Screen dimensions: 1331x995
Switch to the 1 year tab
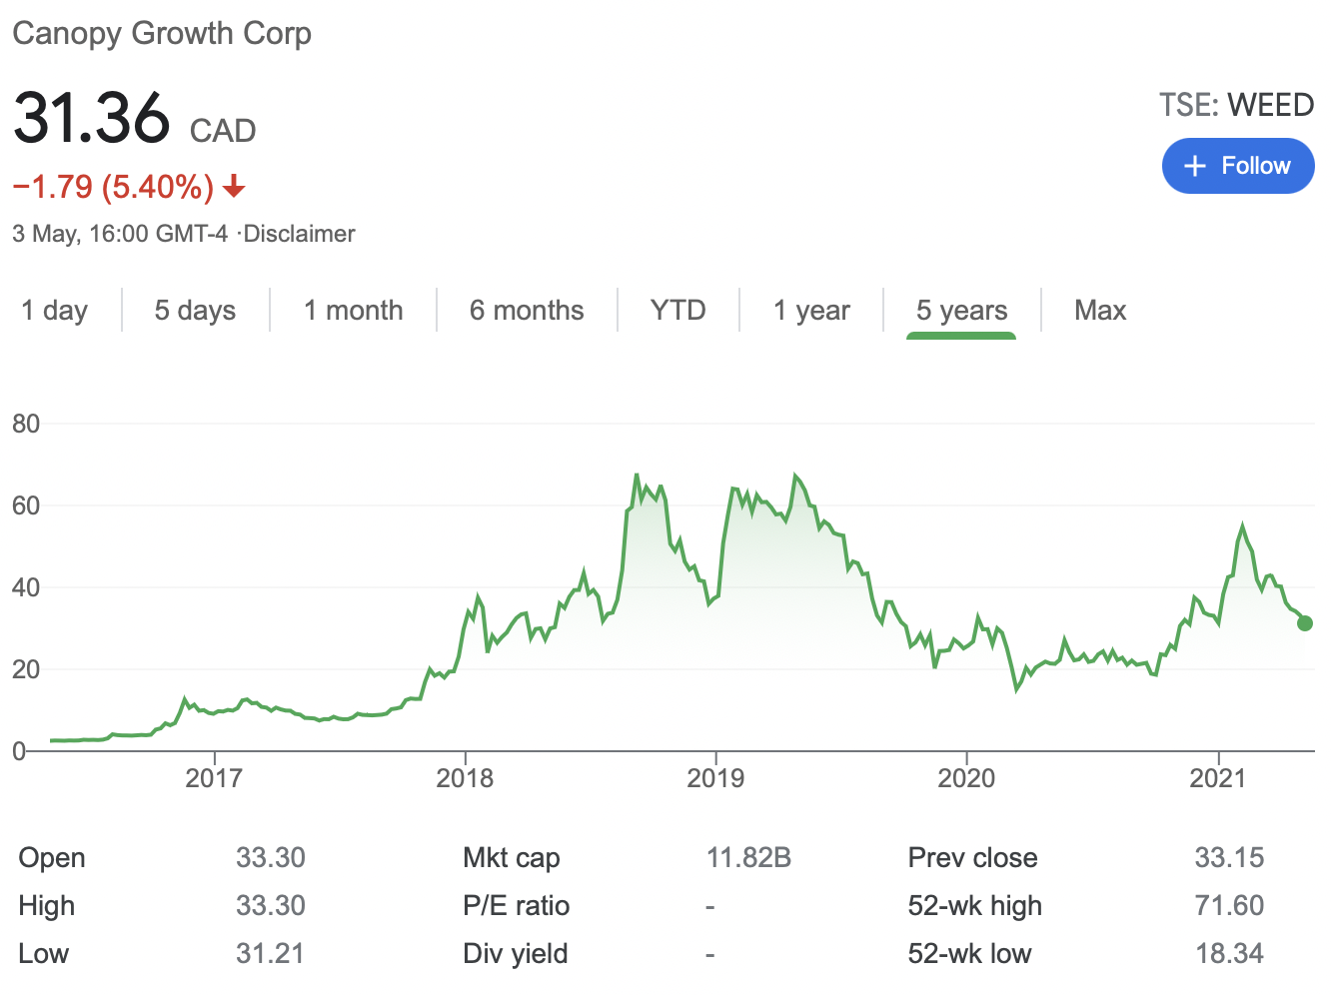click(x=811, y=311)
